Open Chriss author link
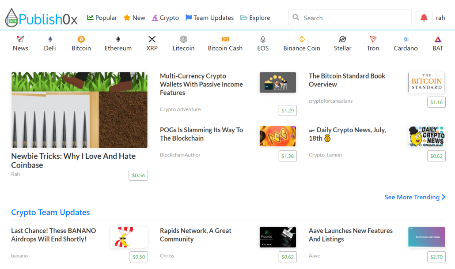The width and height of the screenshot is (455, 269). (x=167, y=256)
